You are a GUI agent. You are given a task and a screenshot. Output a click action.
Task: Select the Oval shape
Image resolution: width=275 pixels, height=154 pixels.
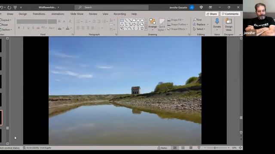(x=138, y=20)
